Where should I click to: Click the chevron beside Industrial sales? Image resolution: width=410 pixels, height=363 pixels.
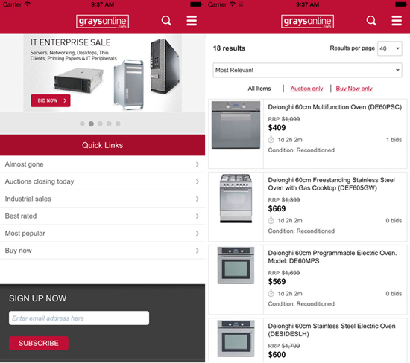pyautogui.click(x=197, y=199)
